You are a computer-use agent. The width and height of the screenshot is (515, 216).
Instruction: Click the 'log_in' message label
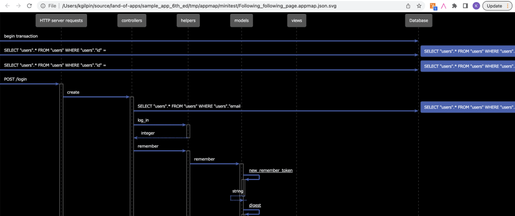click(x=143, y=120)
